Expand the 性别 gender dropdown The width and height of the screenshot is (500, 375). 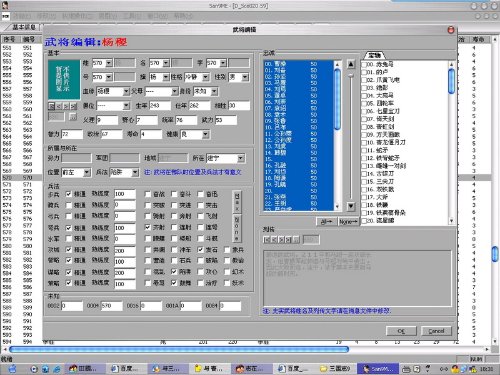pyautogui.click(x=238, y=77)
